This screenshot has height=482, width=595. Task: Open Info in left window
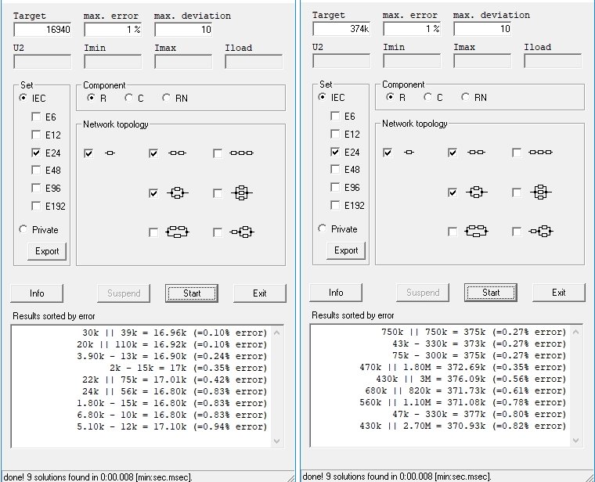(37, 293)
